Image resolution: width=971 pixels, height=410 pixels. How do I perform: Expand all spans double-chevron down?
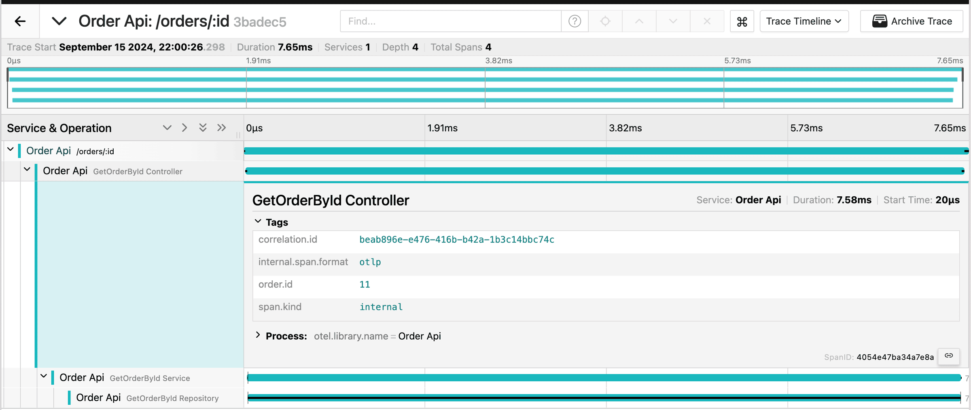(x=203, y=128)
